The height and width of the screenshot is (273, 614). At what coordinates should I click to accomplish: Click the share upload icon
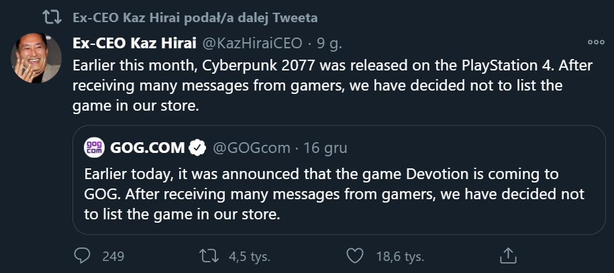click(508, 256)
